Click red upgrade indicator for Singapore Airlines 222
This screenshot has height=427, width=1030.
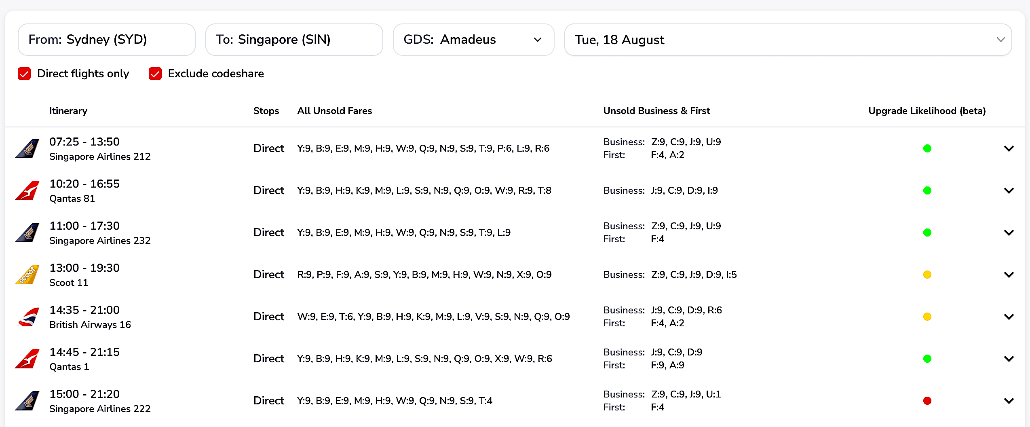(927, 401)
